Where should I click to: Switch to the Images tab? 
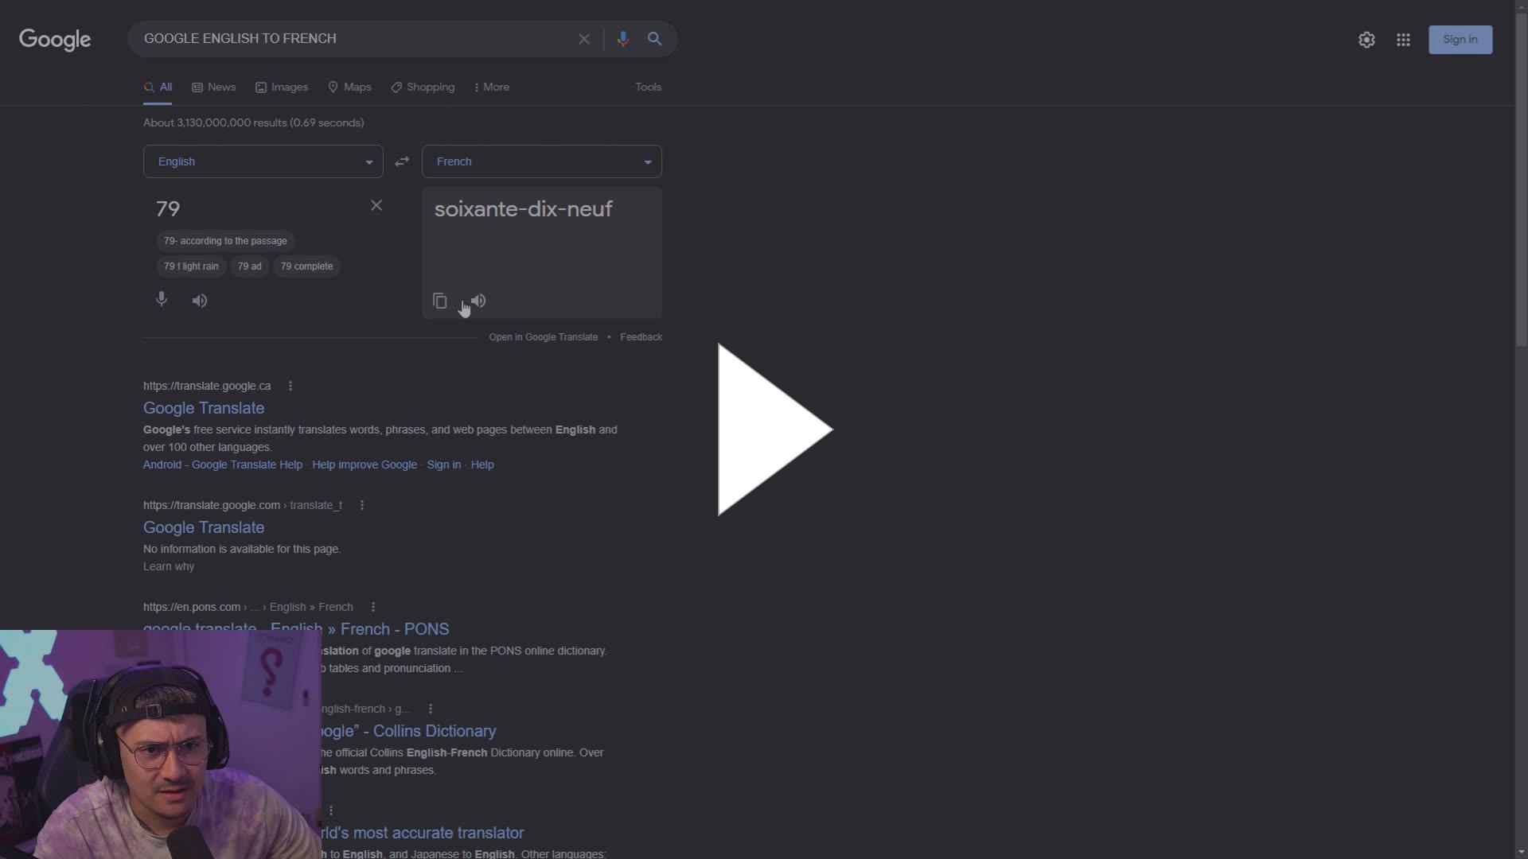pyautogui.click(x=281, y=87)
